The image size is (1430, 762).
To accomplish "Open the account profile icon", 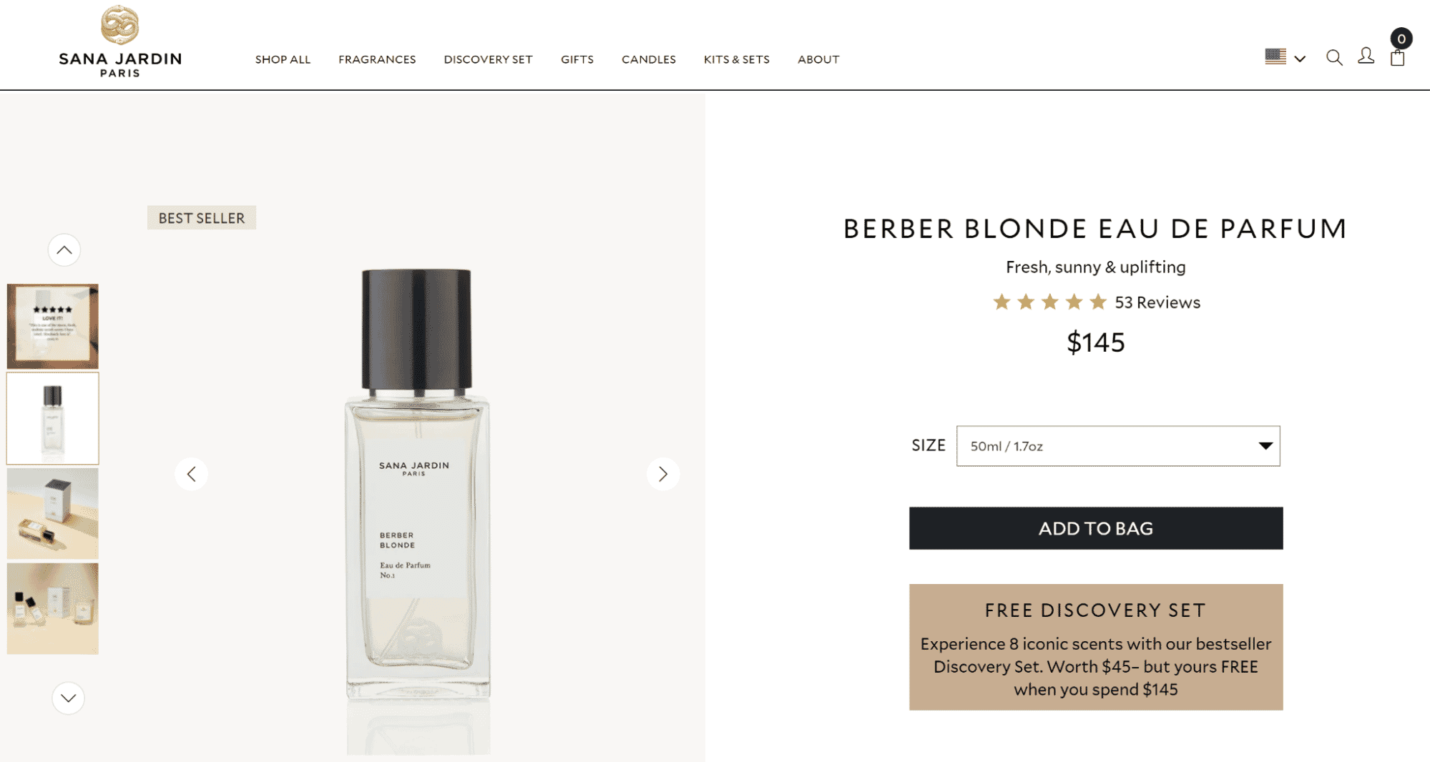I will point(1366,56).
